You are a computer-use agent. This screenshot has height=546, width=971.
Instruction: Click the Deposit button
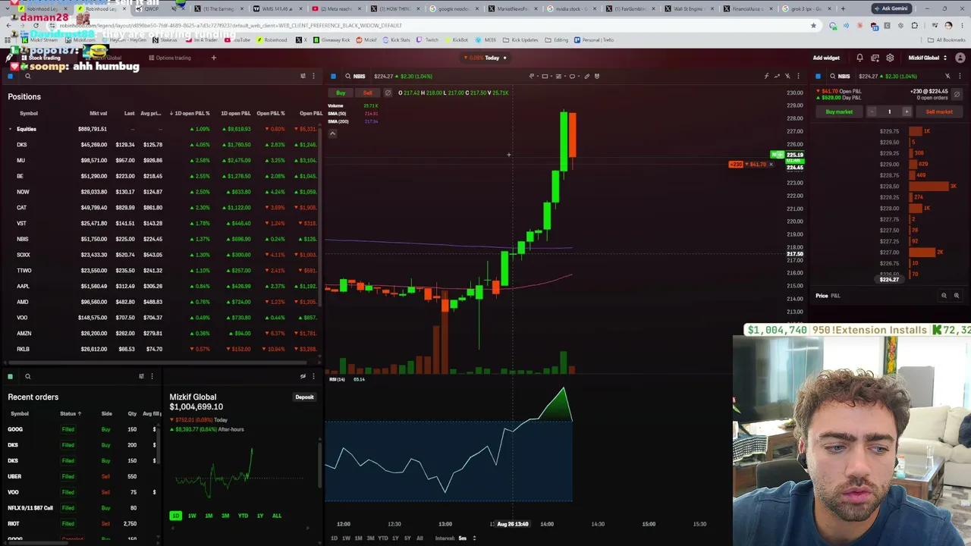click(304, 397)
